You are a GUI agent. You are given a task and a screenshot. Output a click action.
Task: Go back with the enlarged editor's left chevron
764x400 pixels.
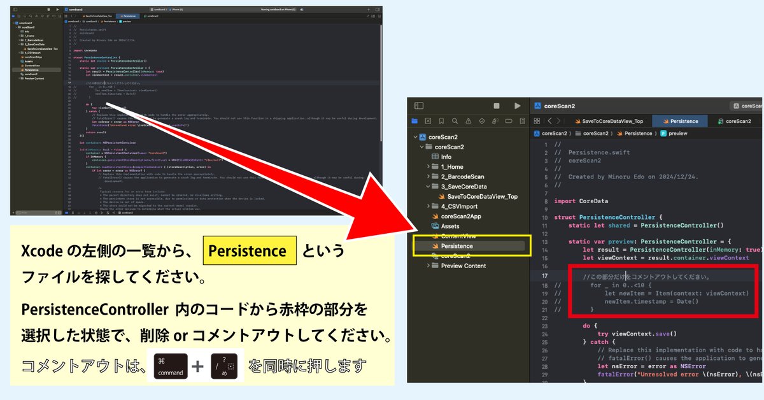pos(550,121)
